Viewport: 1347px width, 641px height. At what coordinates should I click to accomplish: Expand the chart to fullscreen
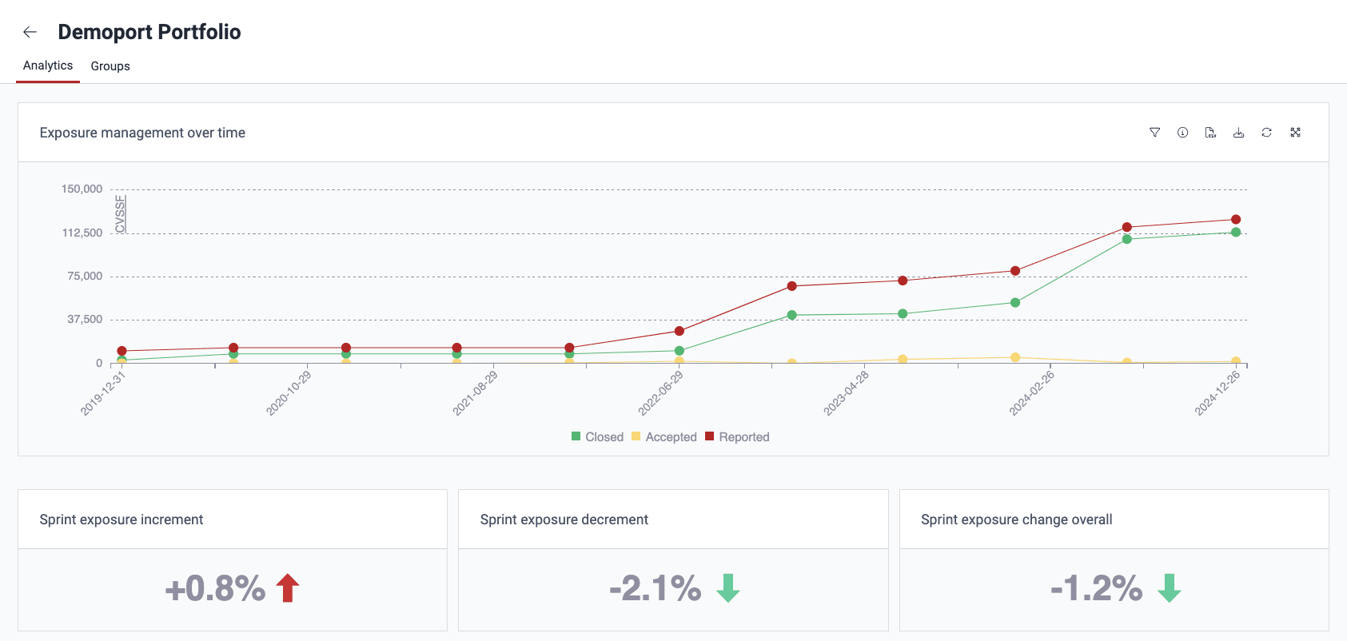tap(1296, 133)
